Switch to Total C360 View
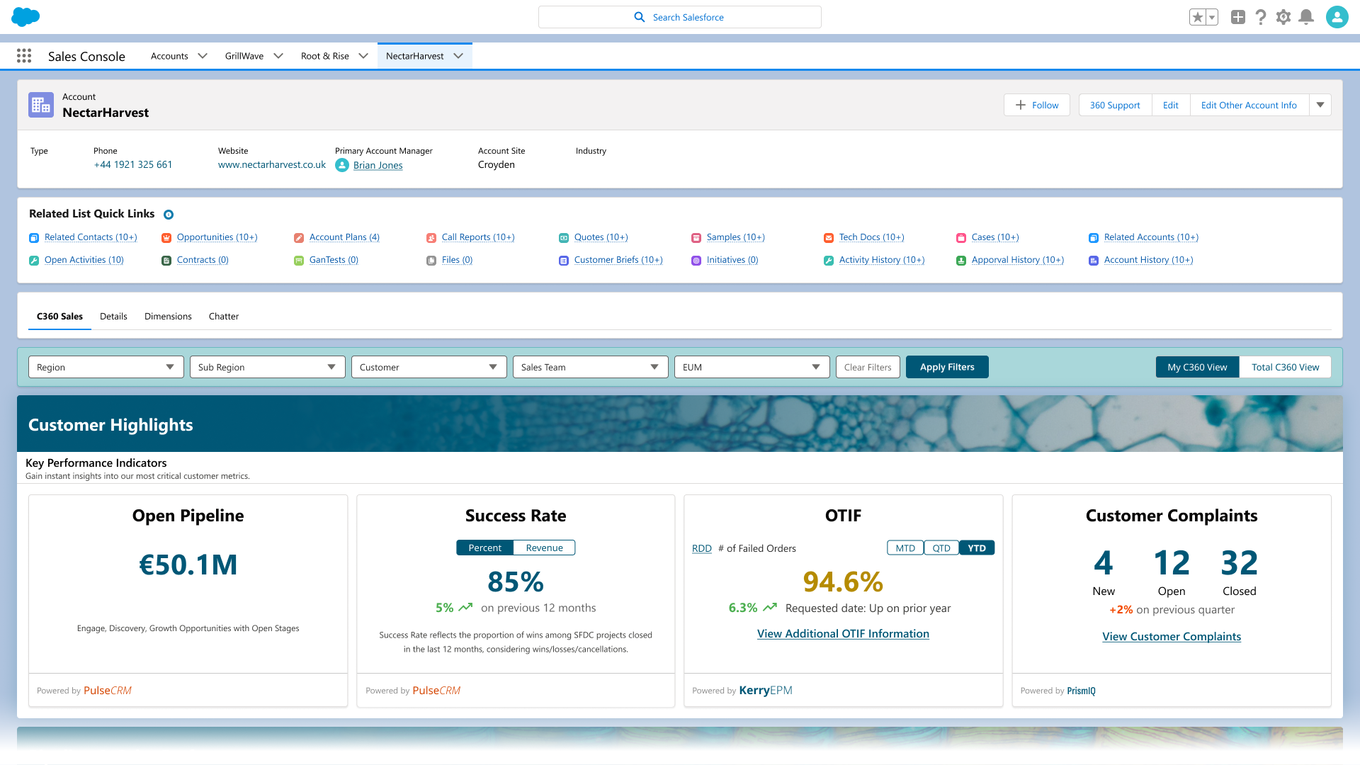 coord(1285,367)
